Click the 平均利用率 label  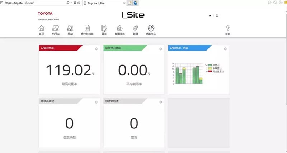pyautogui.click(x=134, y=84)
